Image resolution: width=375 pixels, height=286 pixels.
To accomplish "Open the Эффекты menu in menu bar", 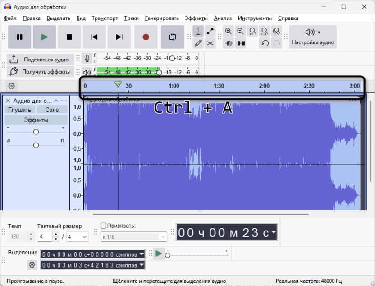I will coord(197,18).
